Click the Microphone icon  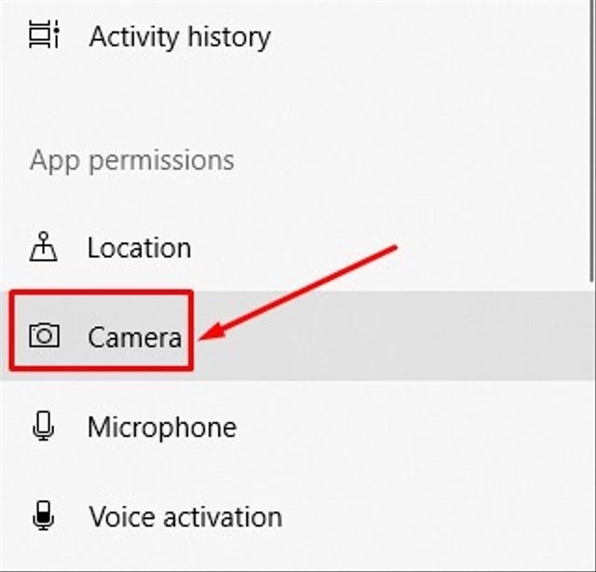[44, 426]
